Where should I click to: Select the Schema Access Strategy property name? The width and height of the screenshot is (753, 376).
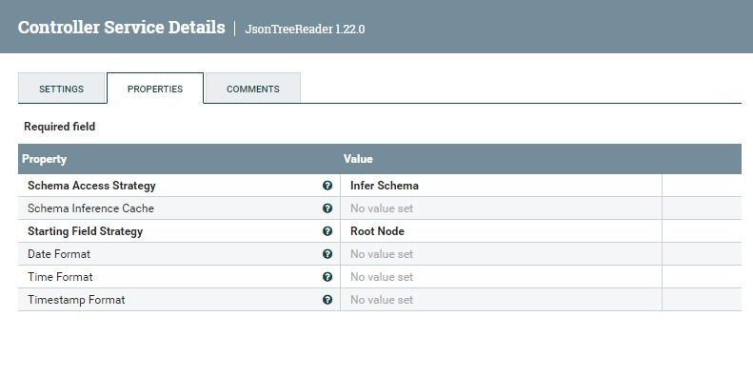[x=91, y=186]
